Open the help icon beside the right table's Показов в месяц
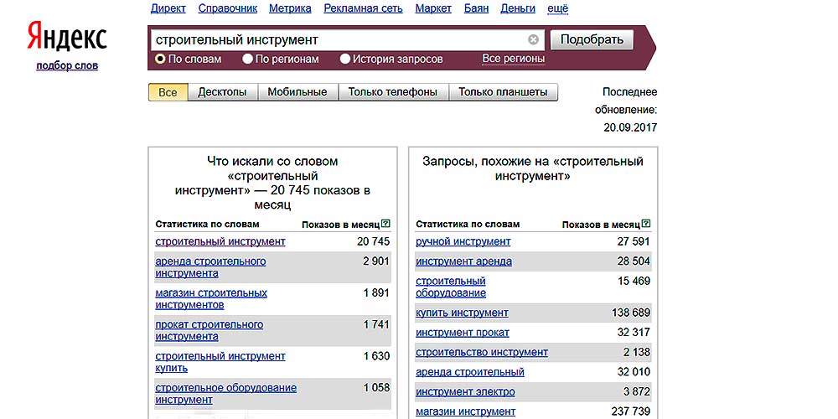 click(647, 224)
